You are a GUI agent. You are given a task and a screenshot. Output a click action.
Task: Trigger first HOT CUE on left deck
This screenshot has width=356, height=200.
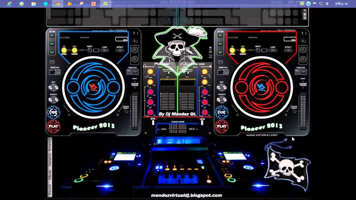click(52, 36)
